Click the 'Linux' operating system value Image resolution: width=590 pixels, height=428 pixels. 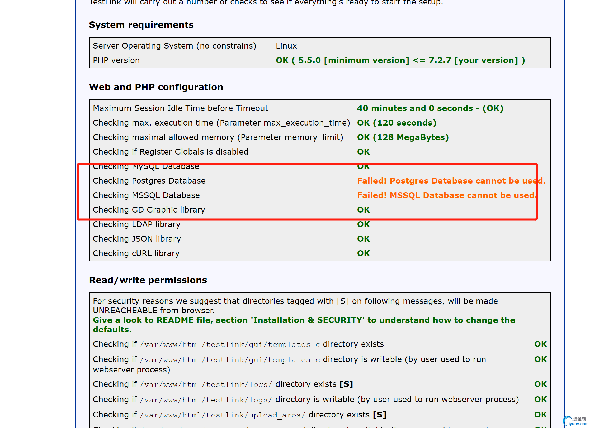point(286,46)
